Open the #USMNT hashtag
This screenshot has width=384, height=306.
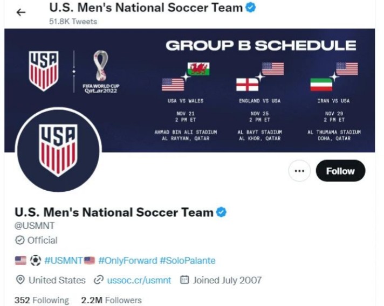(64, 261)
